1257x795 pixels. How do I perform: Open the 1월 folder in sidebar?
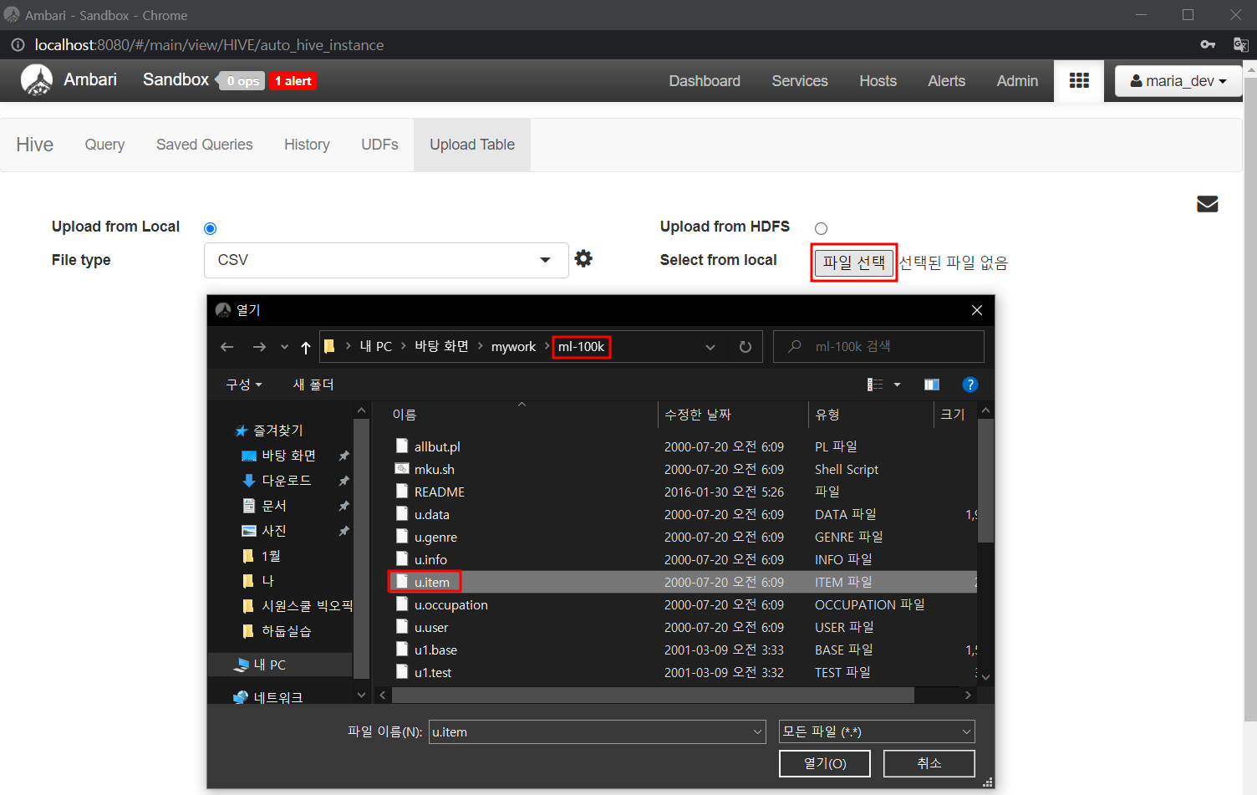click(270, 556)
